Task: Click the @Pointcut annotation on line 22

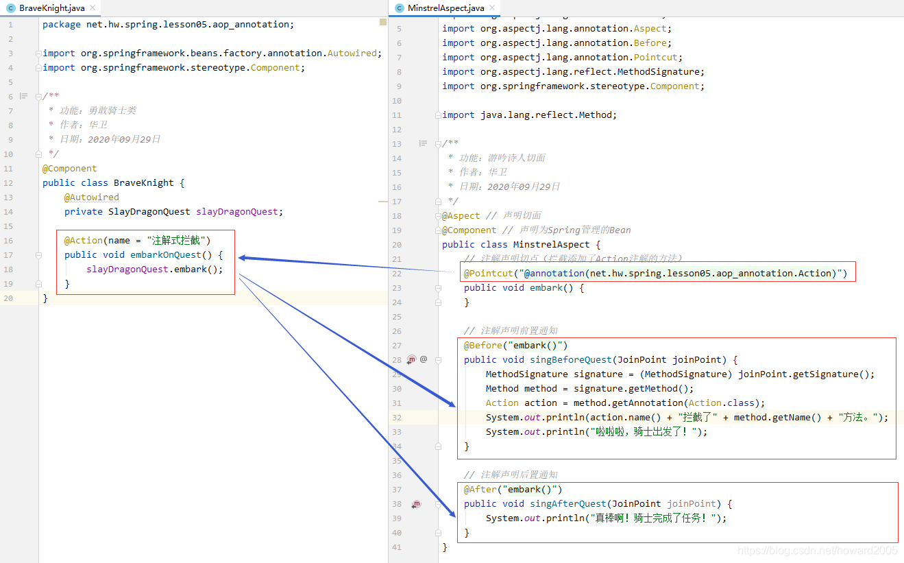Action: point(489,274)
